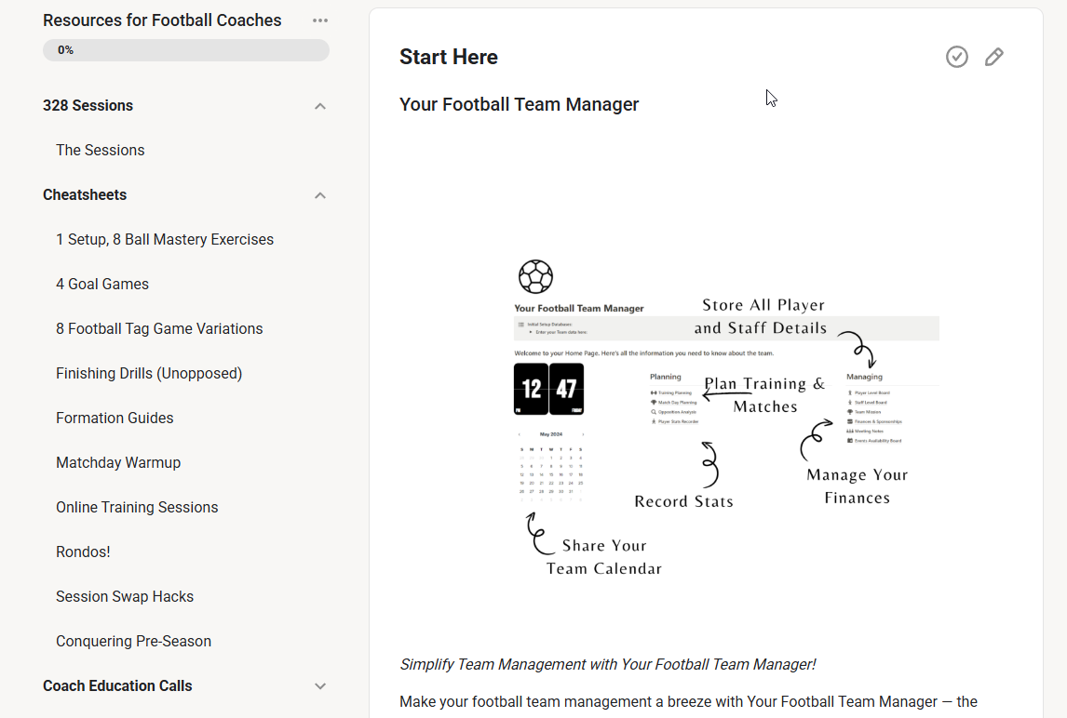View the Finishing Drills (Unopposed) cheatsheet
The width and height of the screenshot is (1067, 718).
149,373
